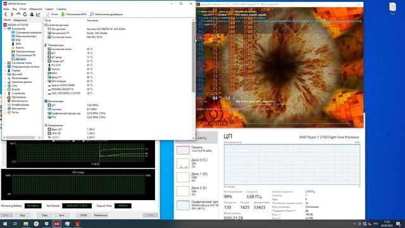Open the Избранное menu in the menu bar
The height and width of the screenshot is (228, 405).
click(x=35, y=9)
